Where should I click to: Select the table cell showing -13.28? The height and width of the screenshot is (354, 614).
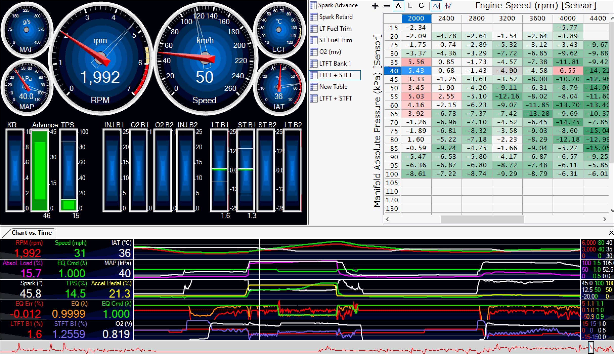(538, 114)
